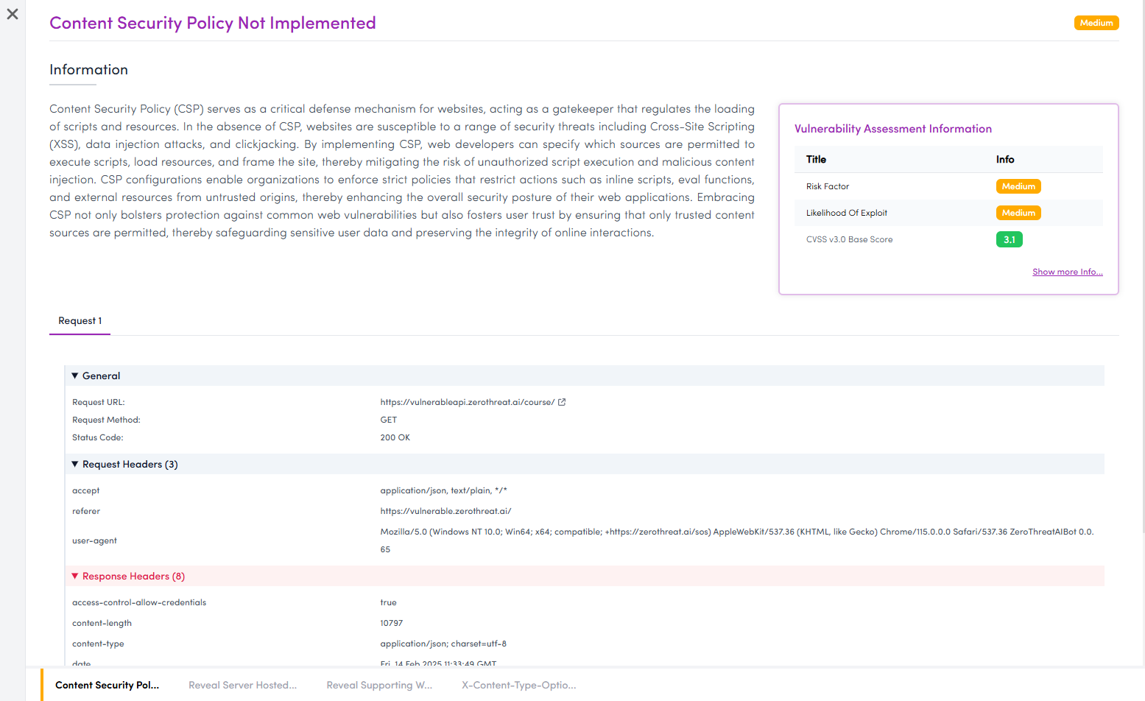
Task: Click the CVSS 3.1 score badge
Action: pyautogui.click(x=1010, y=239)
